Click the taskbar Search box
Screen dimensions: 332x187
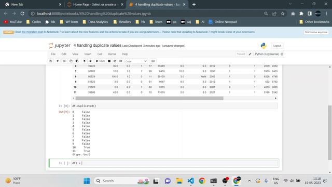click(x=121, y=181)
